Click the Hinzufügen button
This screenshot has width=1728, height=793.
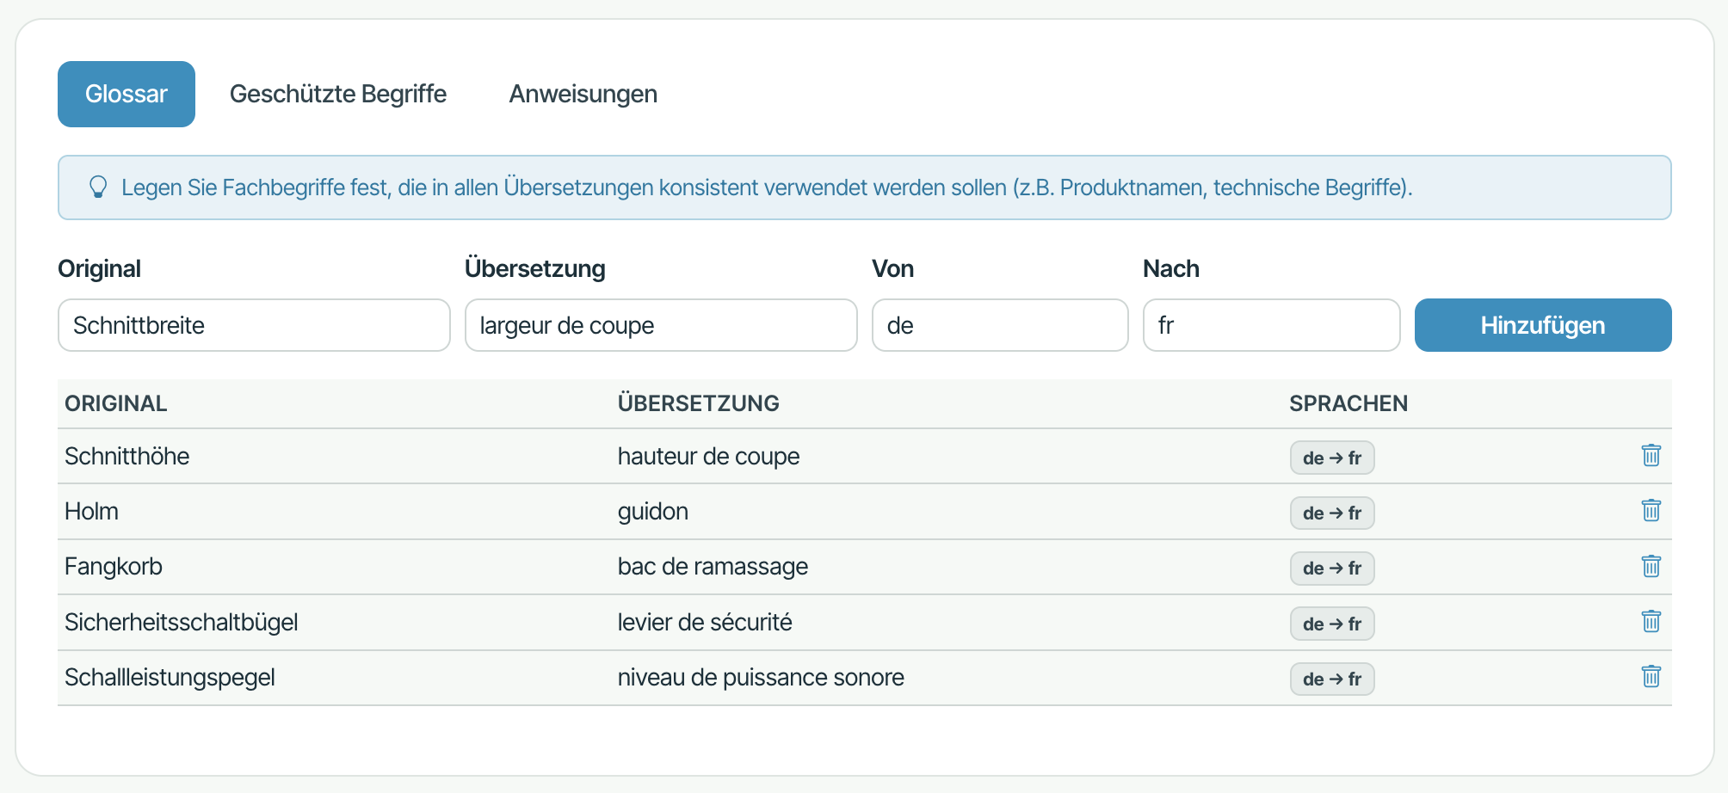1543,325
